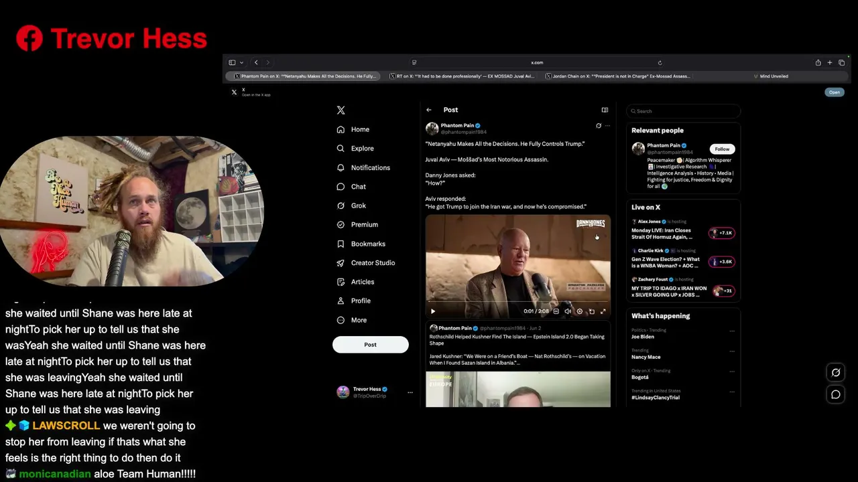Mute the video volume
858x482 pixels.
click(568, 311)
